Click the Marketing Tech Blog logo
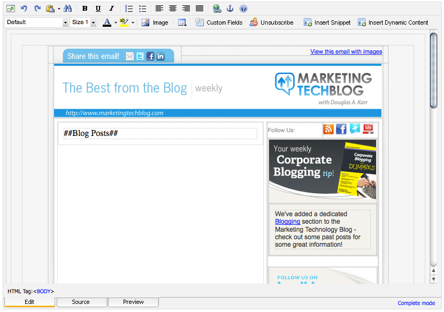Viewport: 444px width, 312px height. [324, 88]
